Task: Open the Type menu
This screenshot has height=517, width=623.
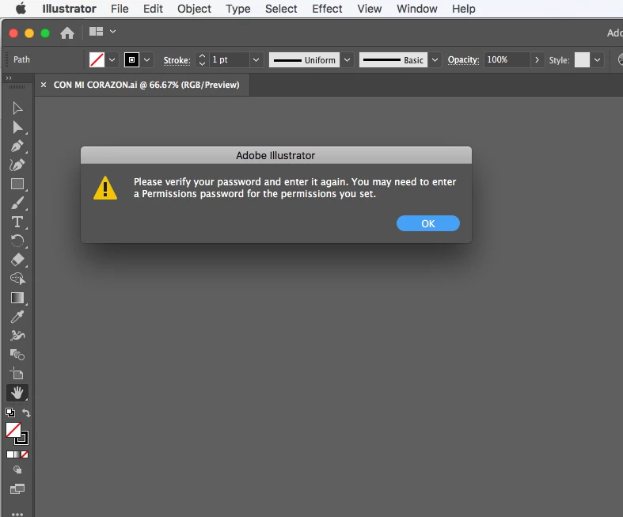Action: pyautogui.click(x=238, y=9)
